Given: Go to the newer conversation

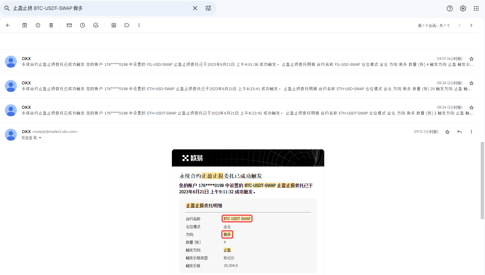Looking at the screenshot, I should pyautogui.click(x=459, y=25).
